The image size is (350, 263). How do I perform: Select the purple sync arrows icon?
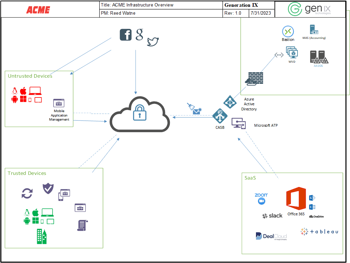pos(27,193)
